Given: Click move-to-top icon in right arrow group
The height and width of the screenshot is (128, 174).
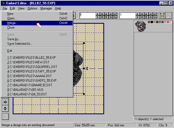Looking at the screenshot, I should click(x=146, y=14).
